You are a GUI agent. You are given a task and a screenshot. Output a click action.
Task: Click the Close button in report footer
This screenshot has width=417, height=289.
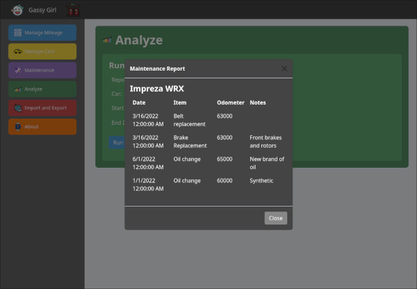276,218
